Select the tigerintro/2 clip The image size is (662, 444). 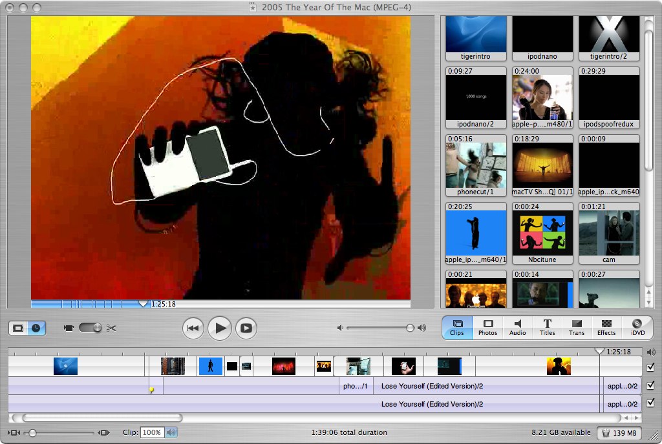[609, 38]
